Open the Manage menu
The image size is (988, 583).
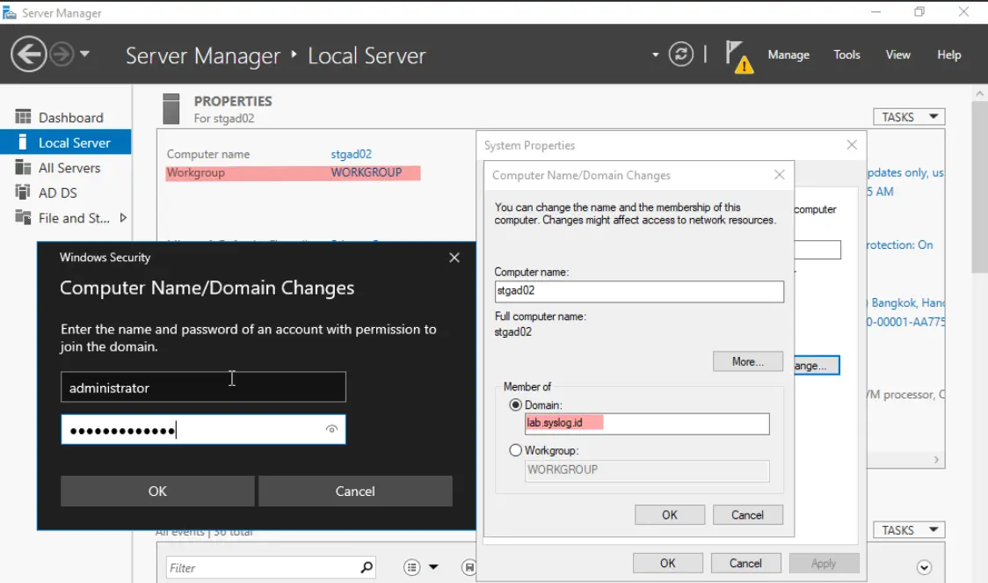(788, 55)
